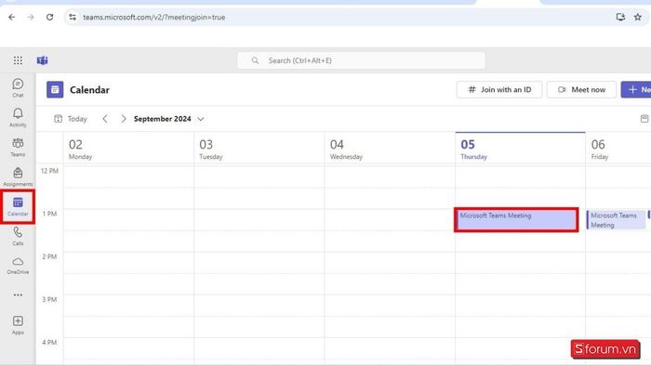Viewport: 651px width, 366px height.
Task: Open the Activity bell icon
Action: [18, 117]
